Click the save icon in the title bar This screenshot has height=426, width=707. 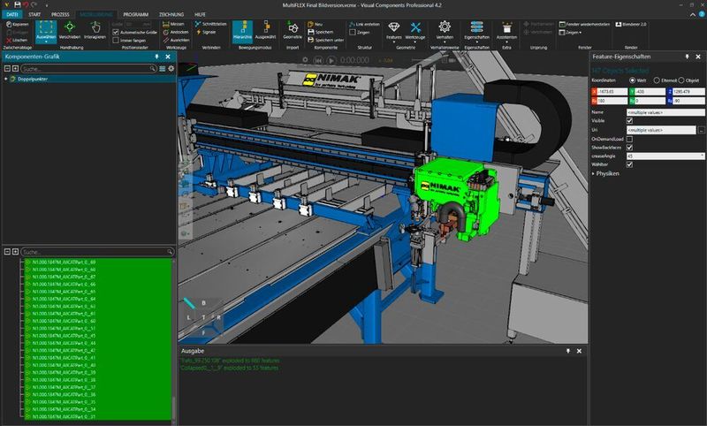click(17, 4)
